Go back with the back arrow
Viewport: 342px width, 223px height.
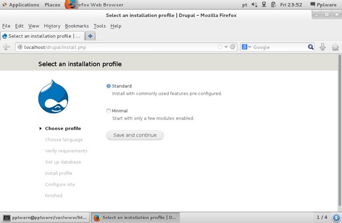coord(6,47)
